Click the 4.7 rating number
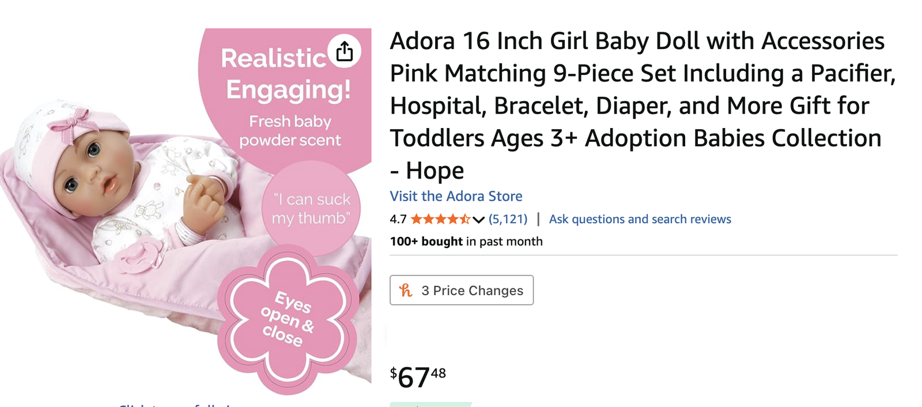This screenshot has height=407, width=922. point(398,219)
